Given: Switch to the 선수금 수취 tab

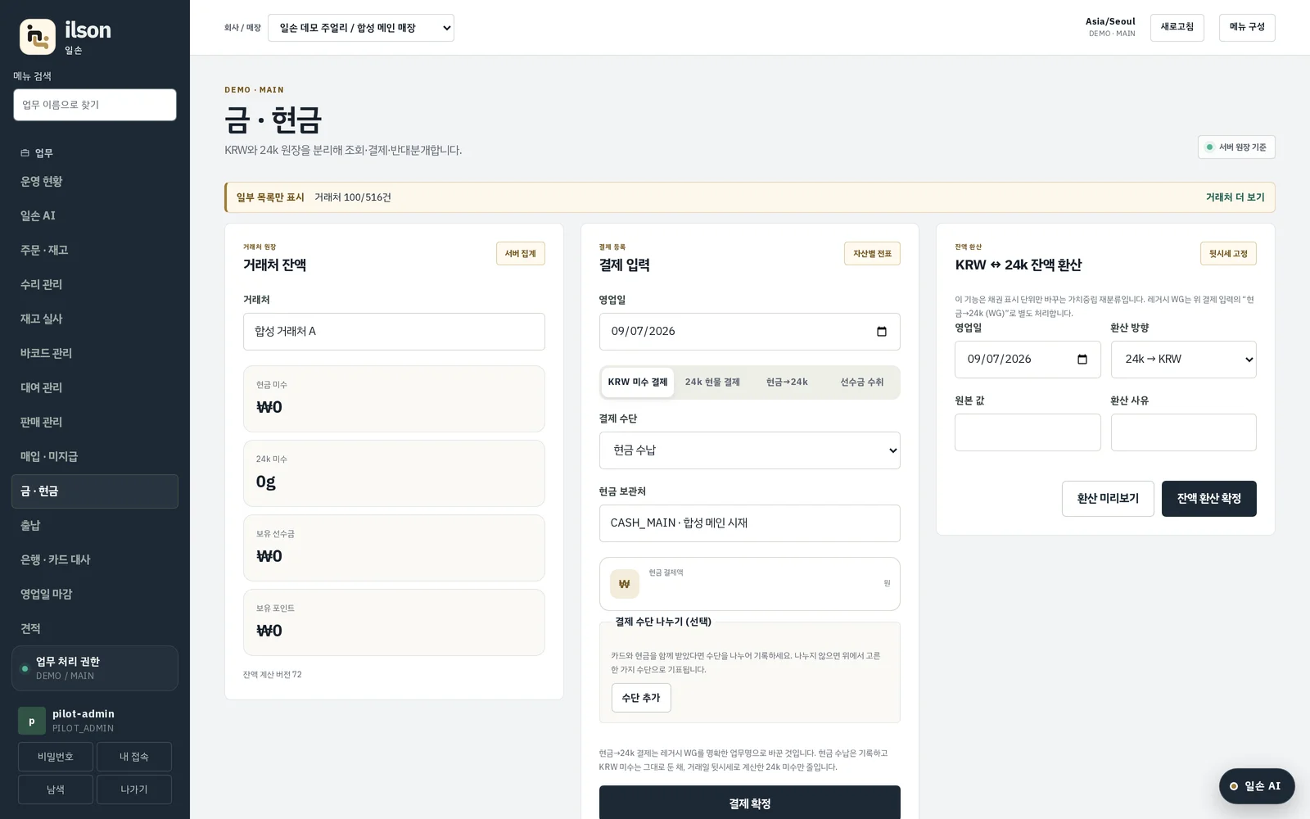Looking at the screenshot, I should pyautogui.click(x=862, y=382).
